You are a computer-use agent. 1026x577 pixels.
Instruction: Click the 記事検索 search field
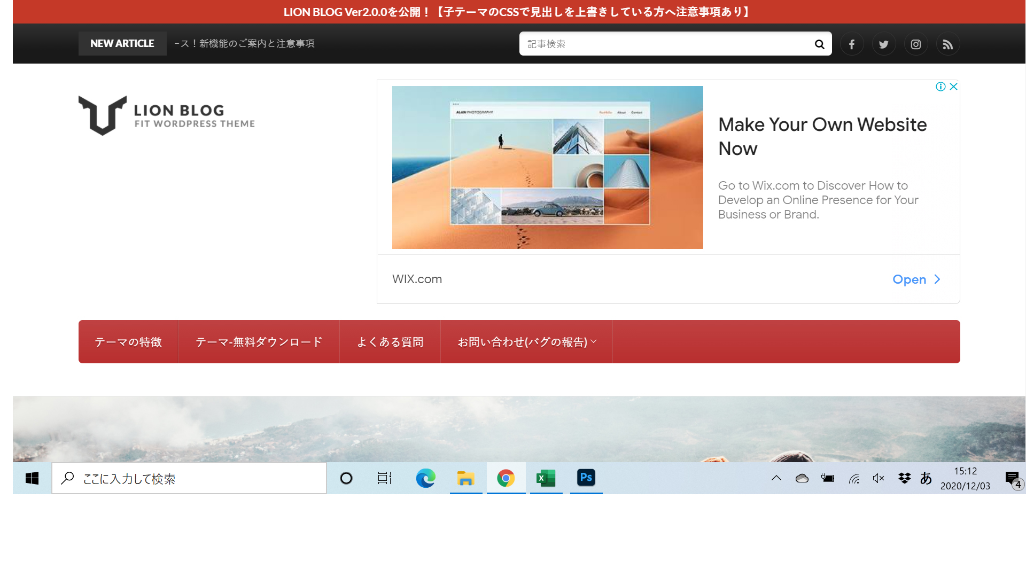click(x=665, y=44)
